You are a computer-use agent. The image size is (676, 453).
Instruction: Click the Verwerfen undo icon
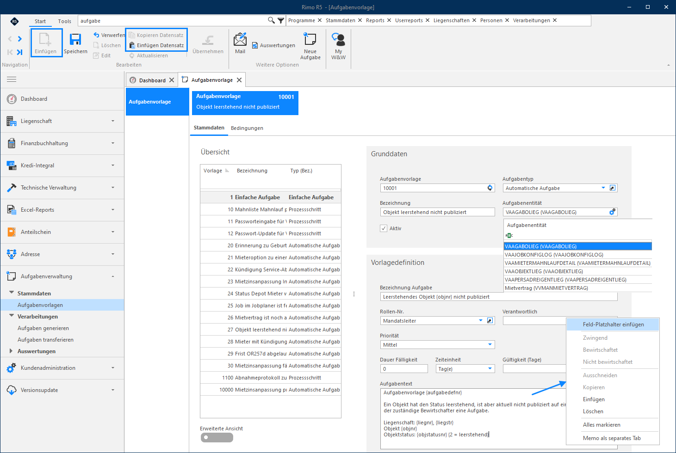[x=96, y=35]
